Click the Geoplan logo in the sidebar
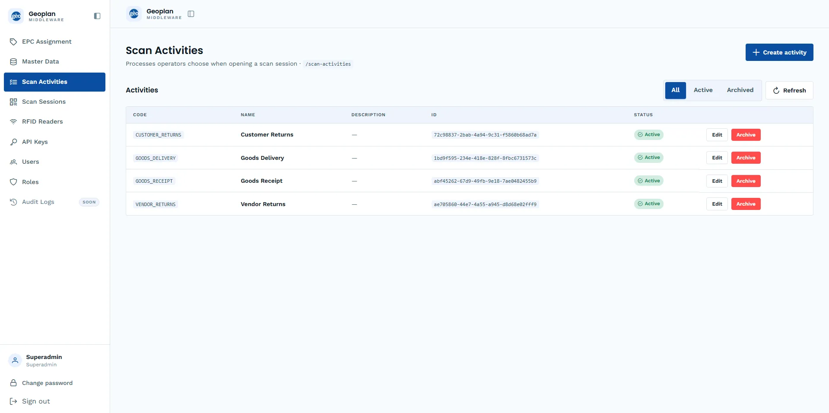 pos(16,16)
